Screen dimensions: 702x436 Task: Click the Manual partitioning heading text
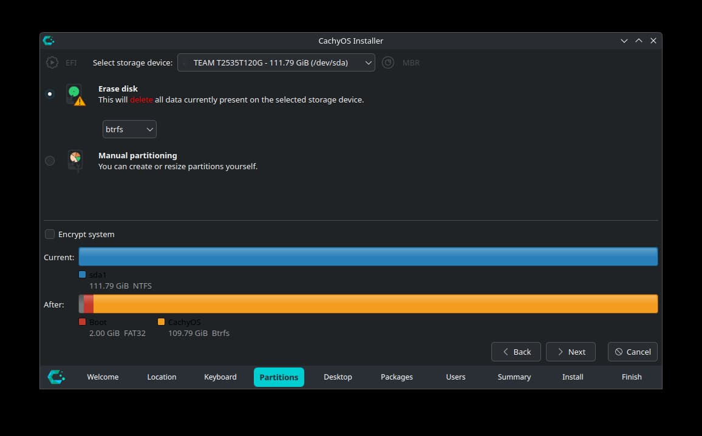[138, 156]
